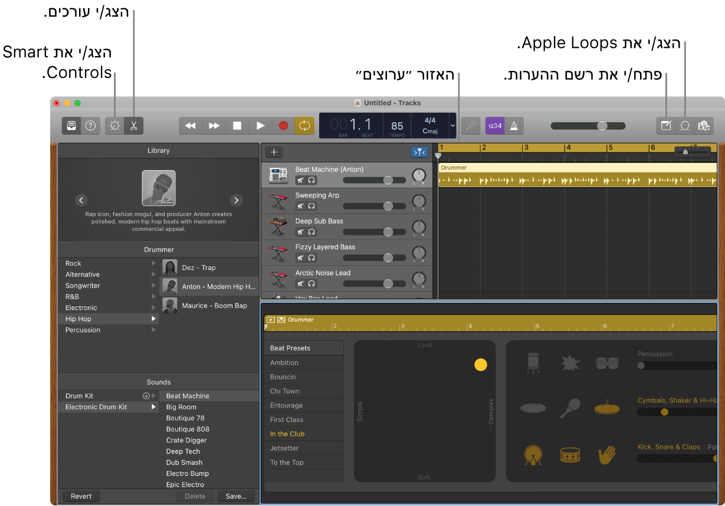Show Editors scissors button
Viewport: 725px width, 506px height.
tap(134, 126)
